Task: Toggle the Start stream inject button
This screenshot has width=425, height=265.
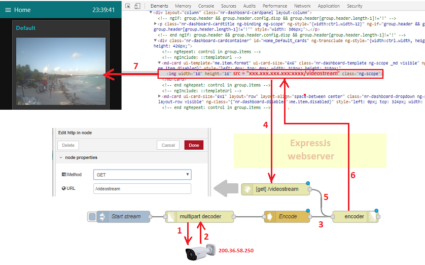Action: (x=92, y=217)
